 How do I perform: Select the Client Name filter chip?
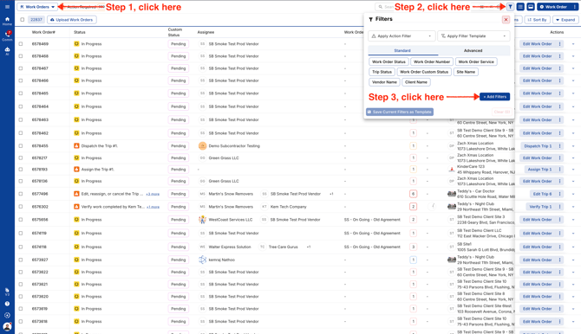click(416, 82)
